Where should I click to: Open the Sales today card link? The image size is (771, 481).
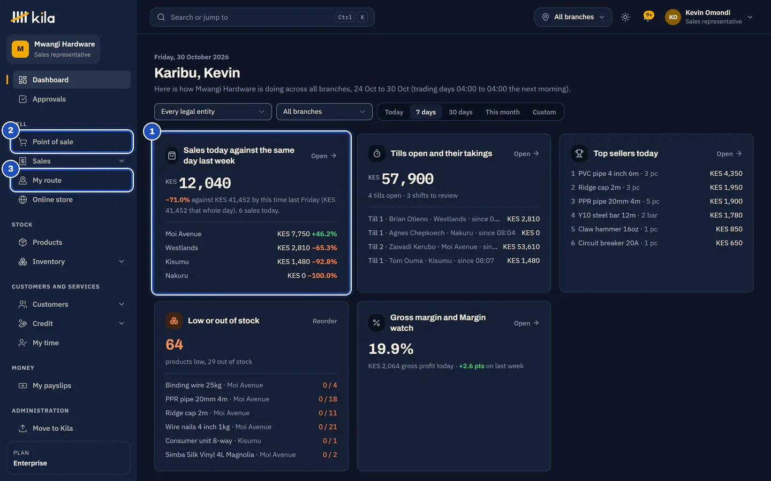coord(324,156)
